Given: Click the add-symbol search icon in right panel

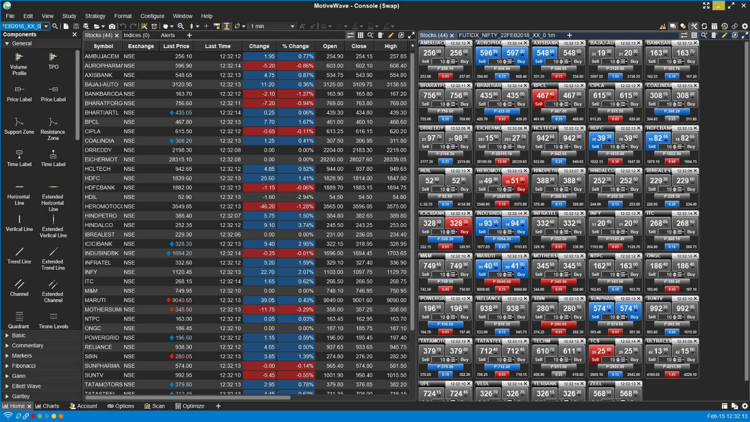Looking at the screenshot, I should pyautogui.click(x=704, y=35).
